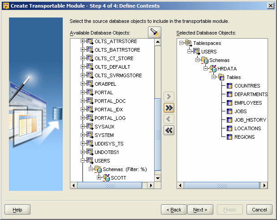
Task: Click the OLTS_ATTRSTORE tablespace icon
Action: (x=90, y=41)
